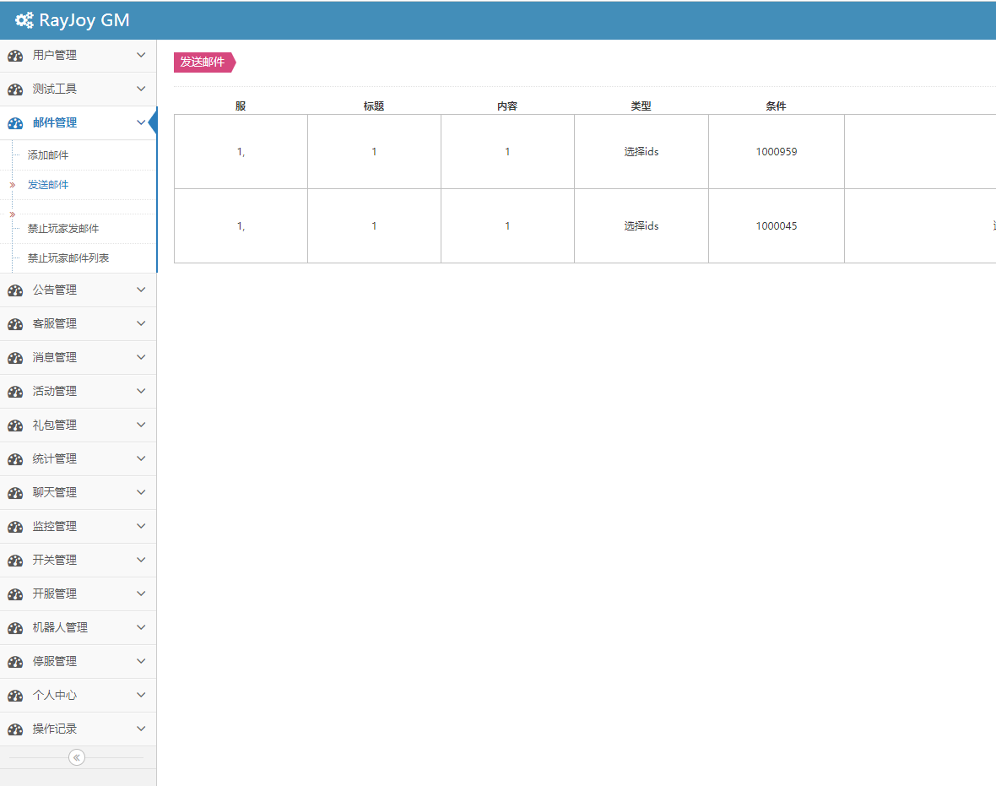Click the dashboard icon beside 机器人管理
The image size is (996, 786).
[15, 628]
